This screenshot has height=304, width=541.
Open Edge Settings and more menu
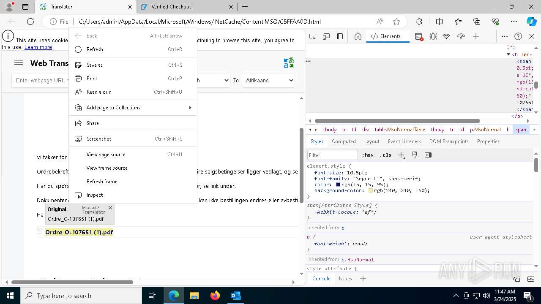click(x=514, y=22)
